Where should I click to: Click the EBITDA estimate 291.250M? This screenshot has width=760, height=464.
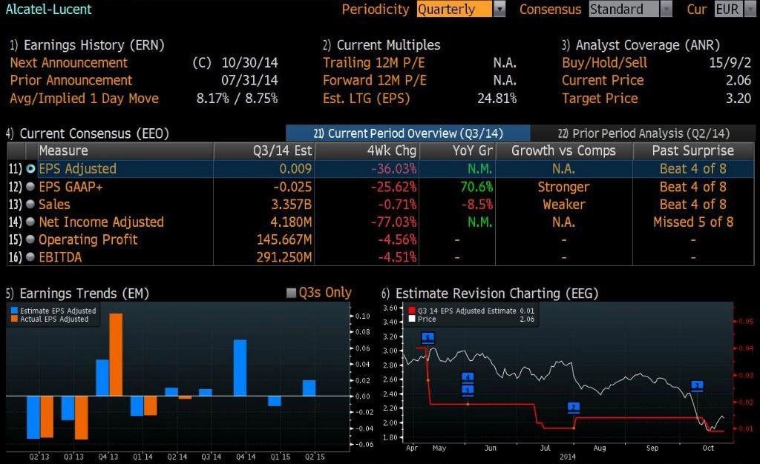pyautogui.click(x=284, y=257)
